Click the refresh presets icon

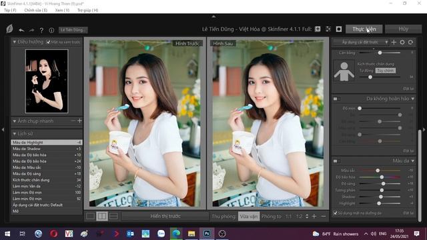click(411, 42)
